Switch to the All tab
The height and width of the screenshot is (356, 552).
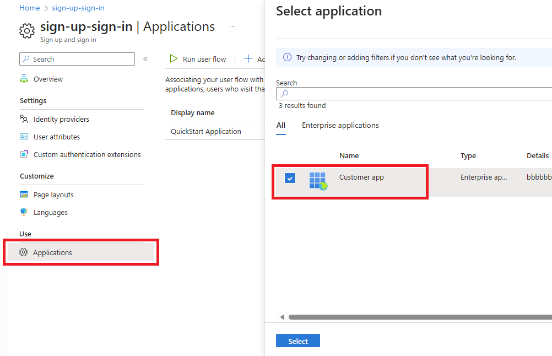(280, 125)
